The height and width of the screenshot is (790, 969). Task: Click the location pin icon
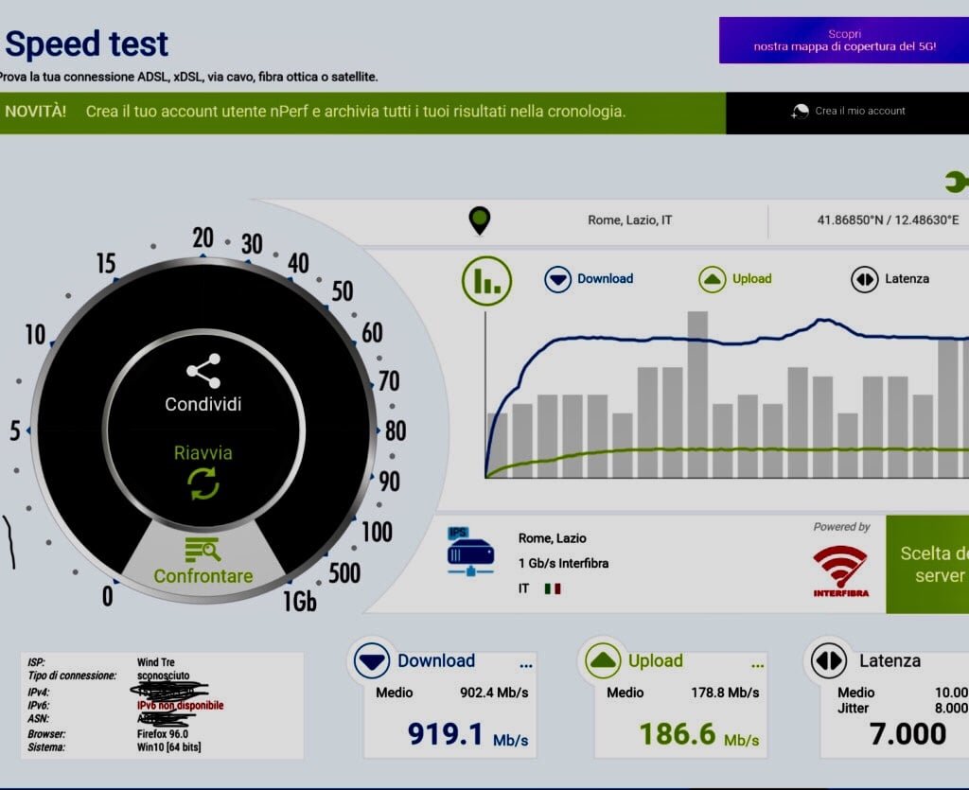[480, 220]
